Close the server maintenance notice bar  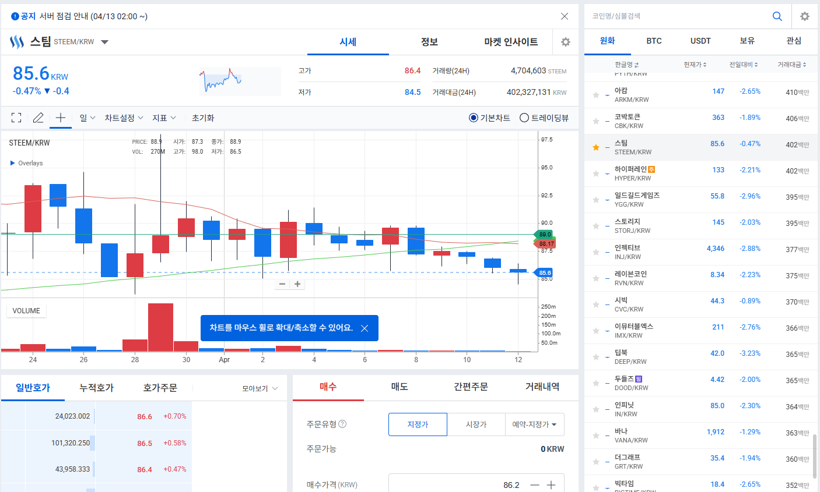click(565, 16)
